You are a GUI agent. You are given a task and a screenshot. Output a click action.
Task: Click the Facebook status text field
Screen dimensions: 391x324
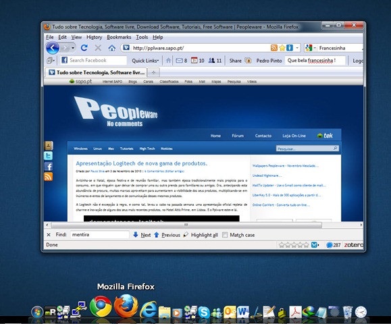[315, 60]
